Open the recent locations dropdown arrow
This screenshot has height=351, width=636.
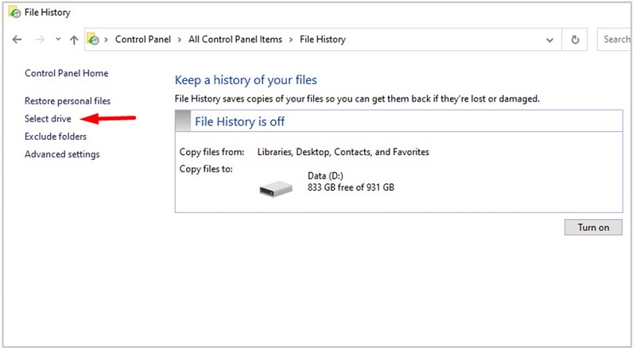[x=57, y=40]
